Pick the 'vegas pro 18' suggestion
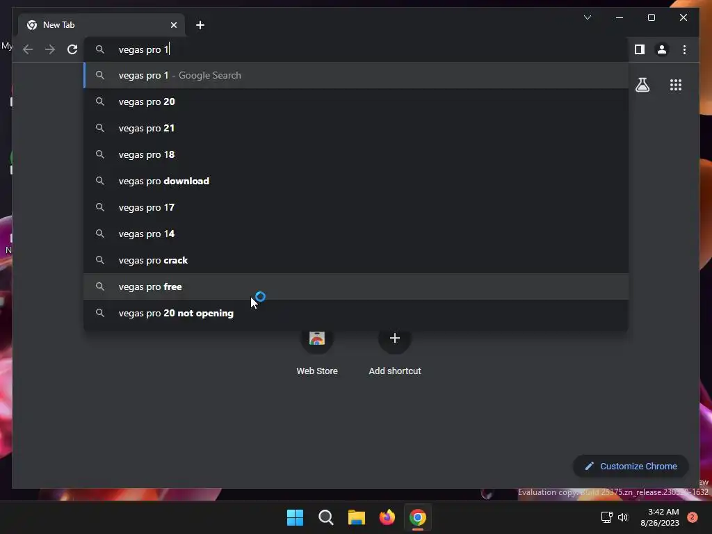The height and width of the screenshot is (534, 712). click(357, 154)
